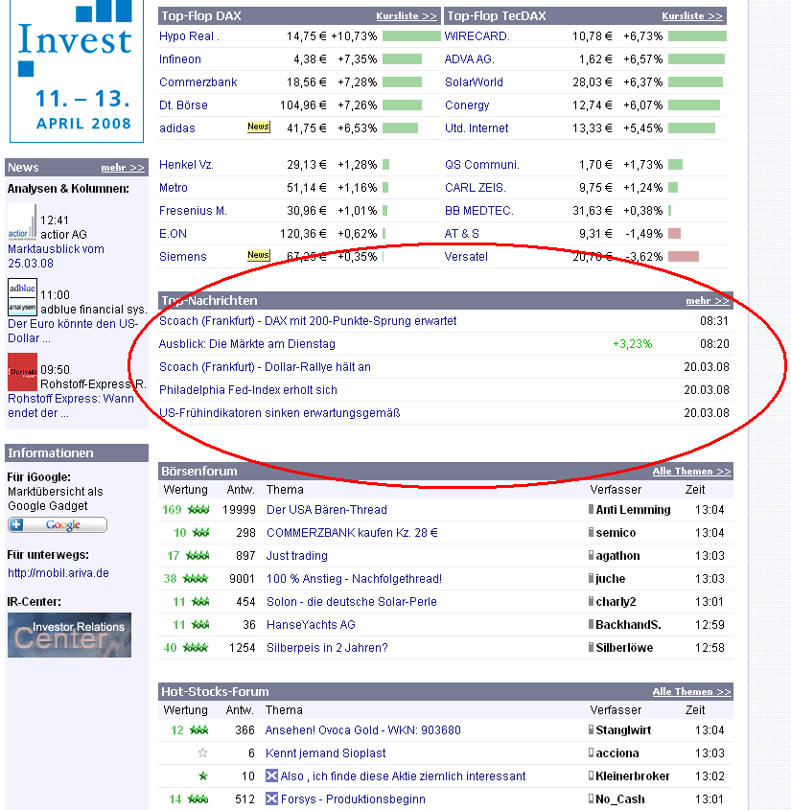This screenshot has width=791, height=810.
Task: Click the user icon beside semico
Action: 591,532
